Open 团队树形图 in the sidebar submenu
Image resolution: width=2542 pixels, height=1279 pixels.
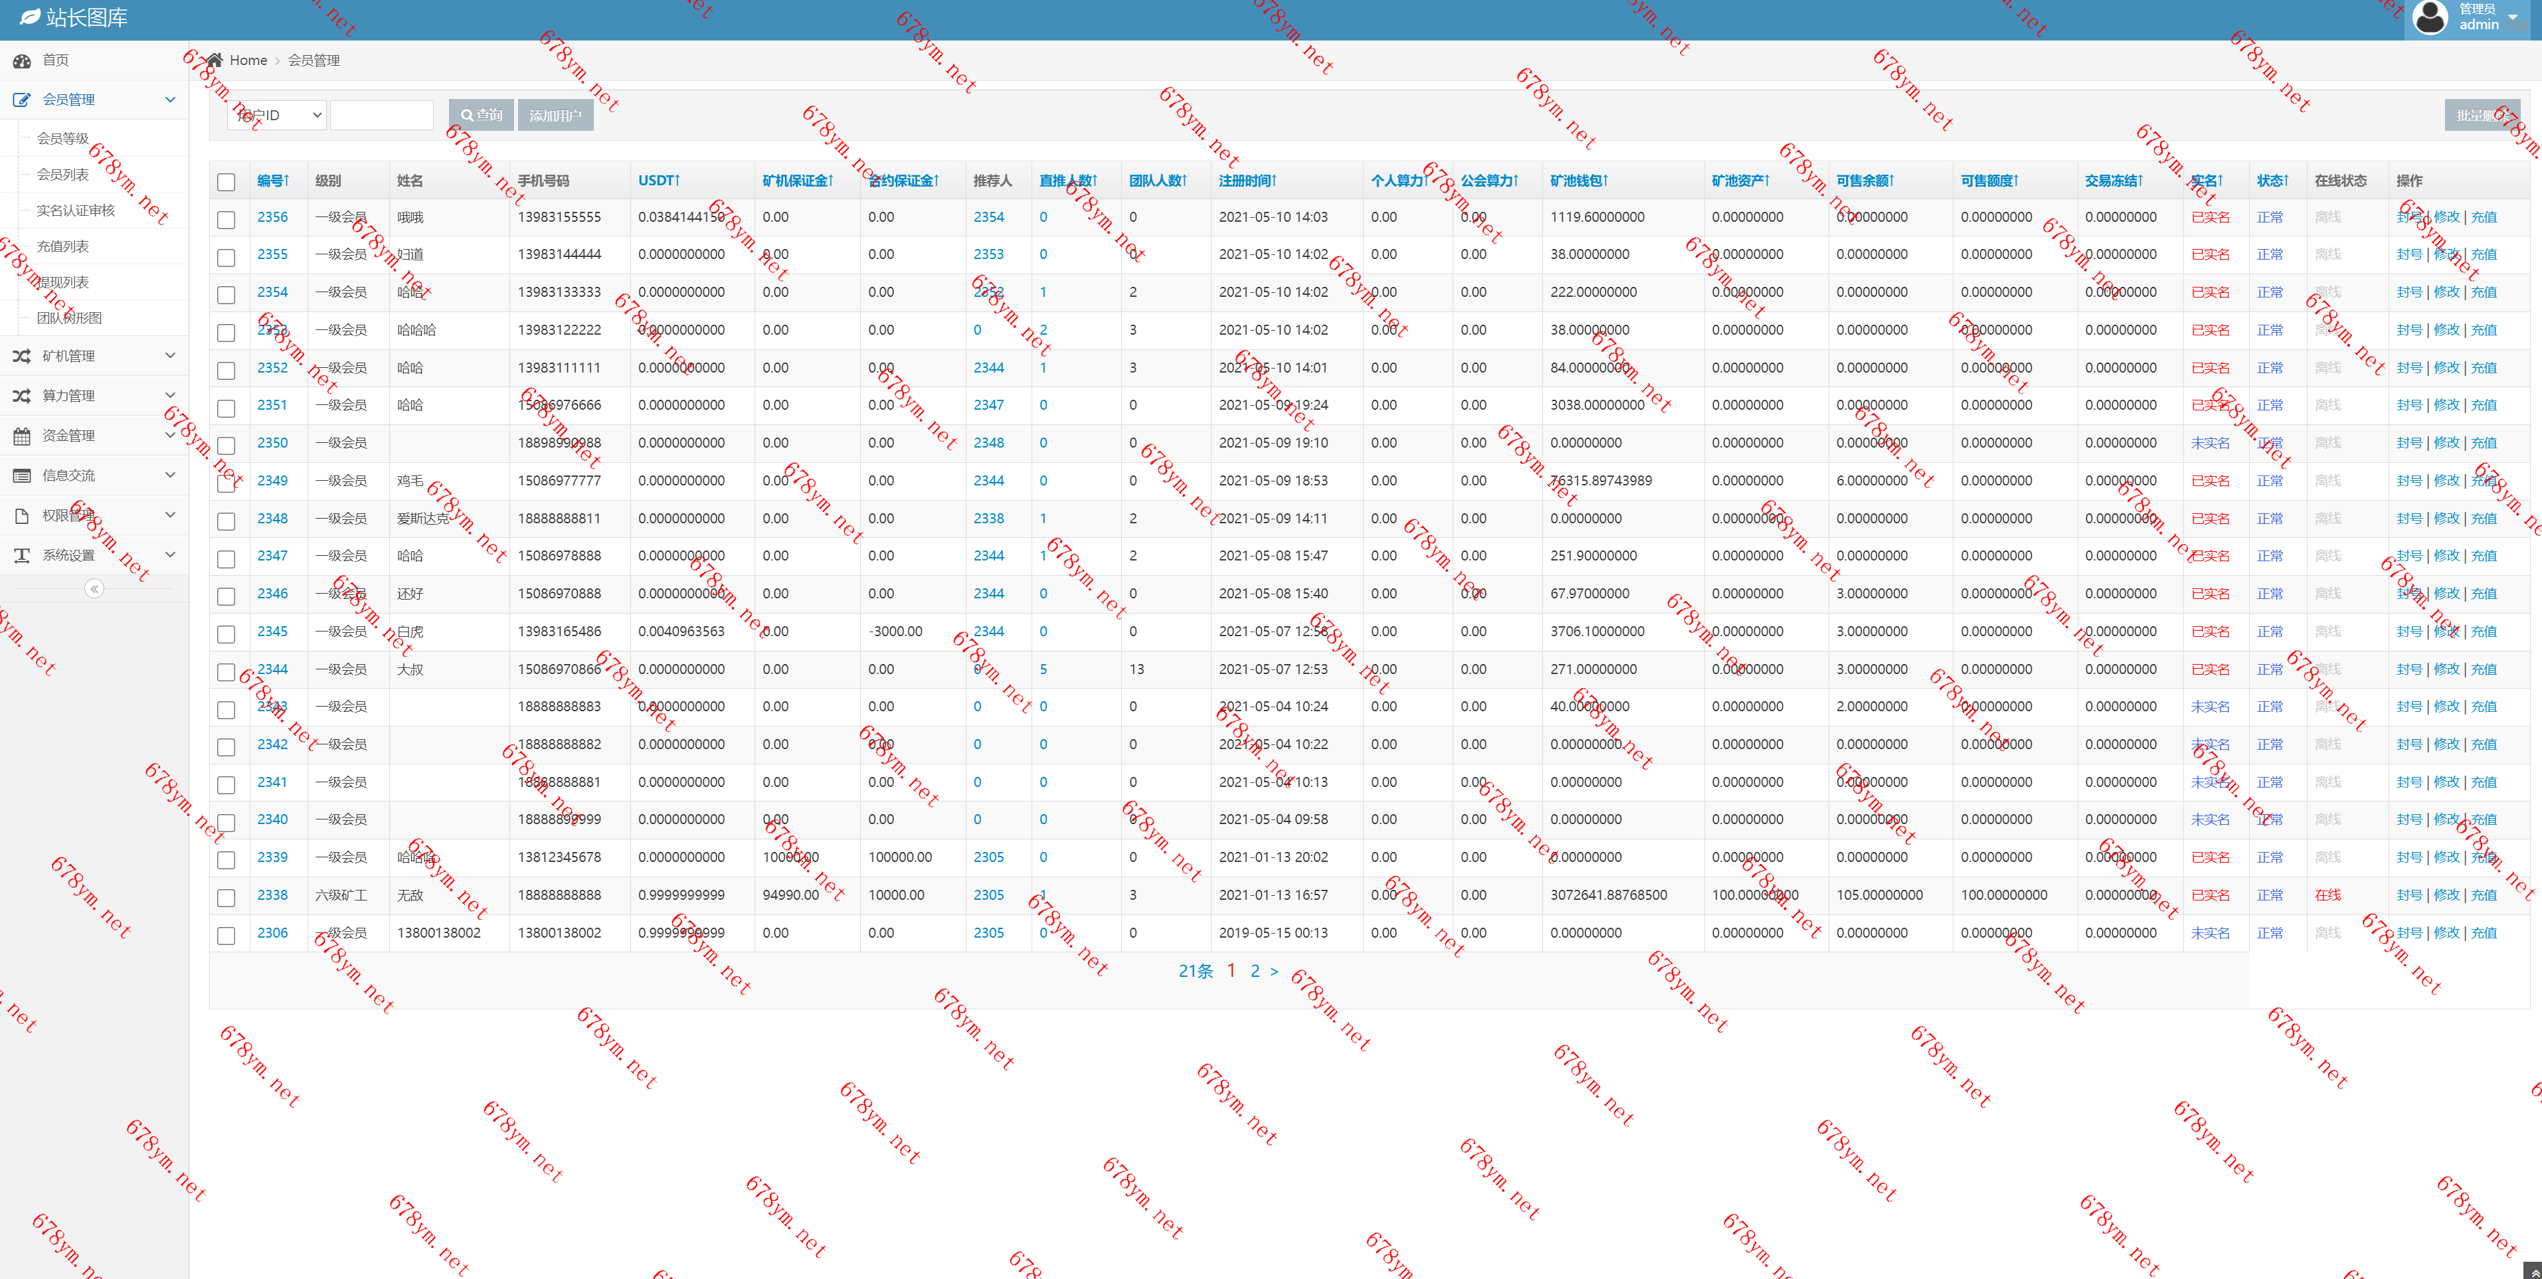pyautogui.click(x=69, y=318)
